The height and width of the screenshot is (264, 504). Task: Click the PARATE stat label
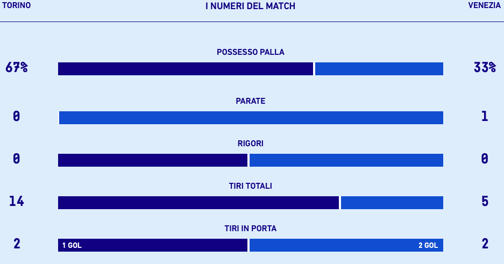pos(251,101)
